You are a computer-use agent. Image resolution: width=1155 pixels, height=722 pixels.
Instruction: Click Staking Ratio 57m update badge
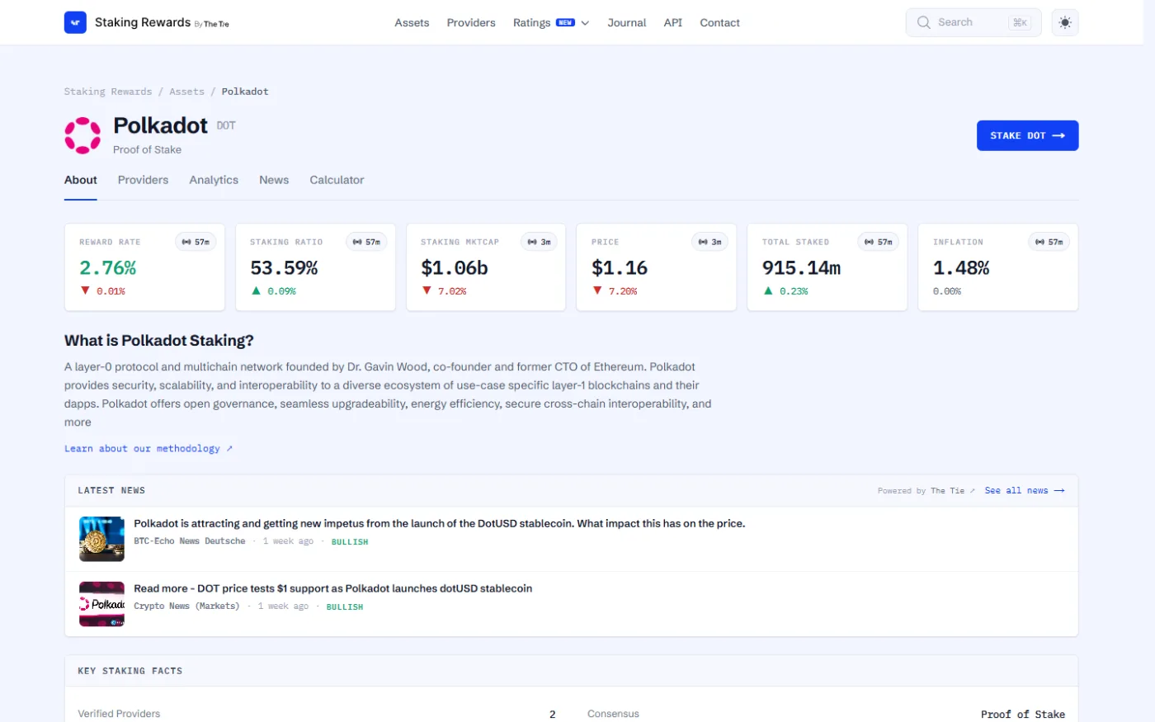(x=367, y=242)
